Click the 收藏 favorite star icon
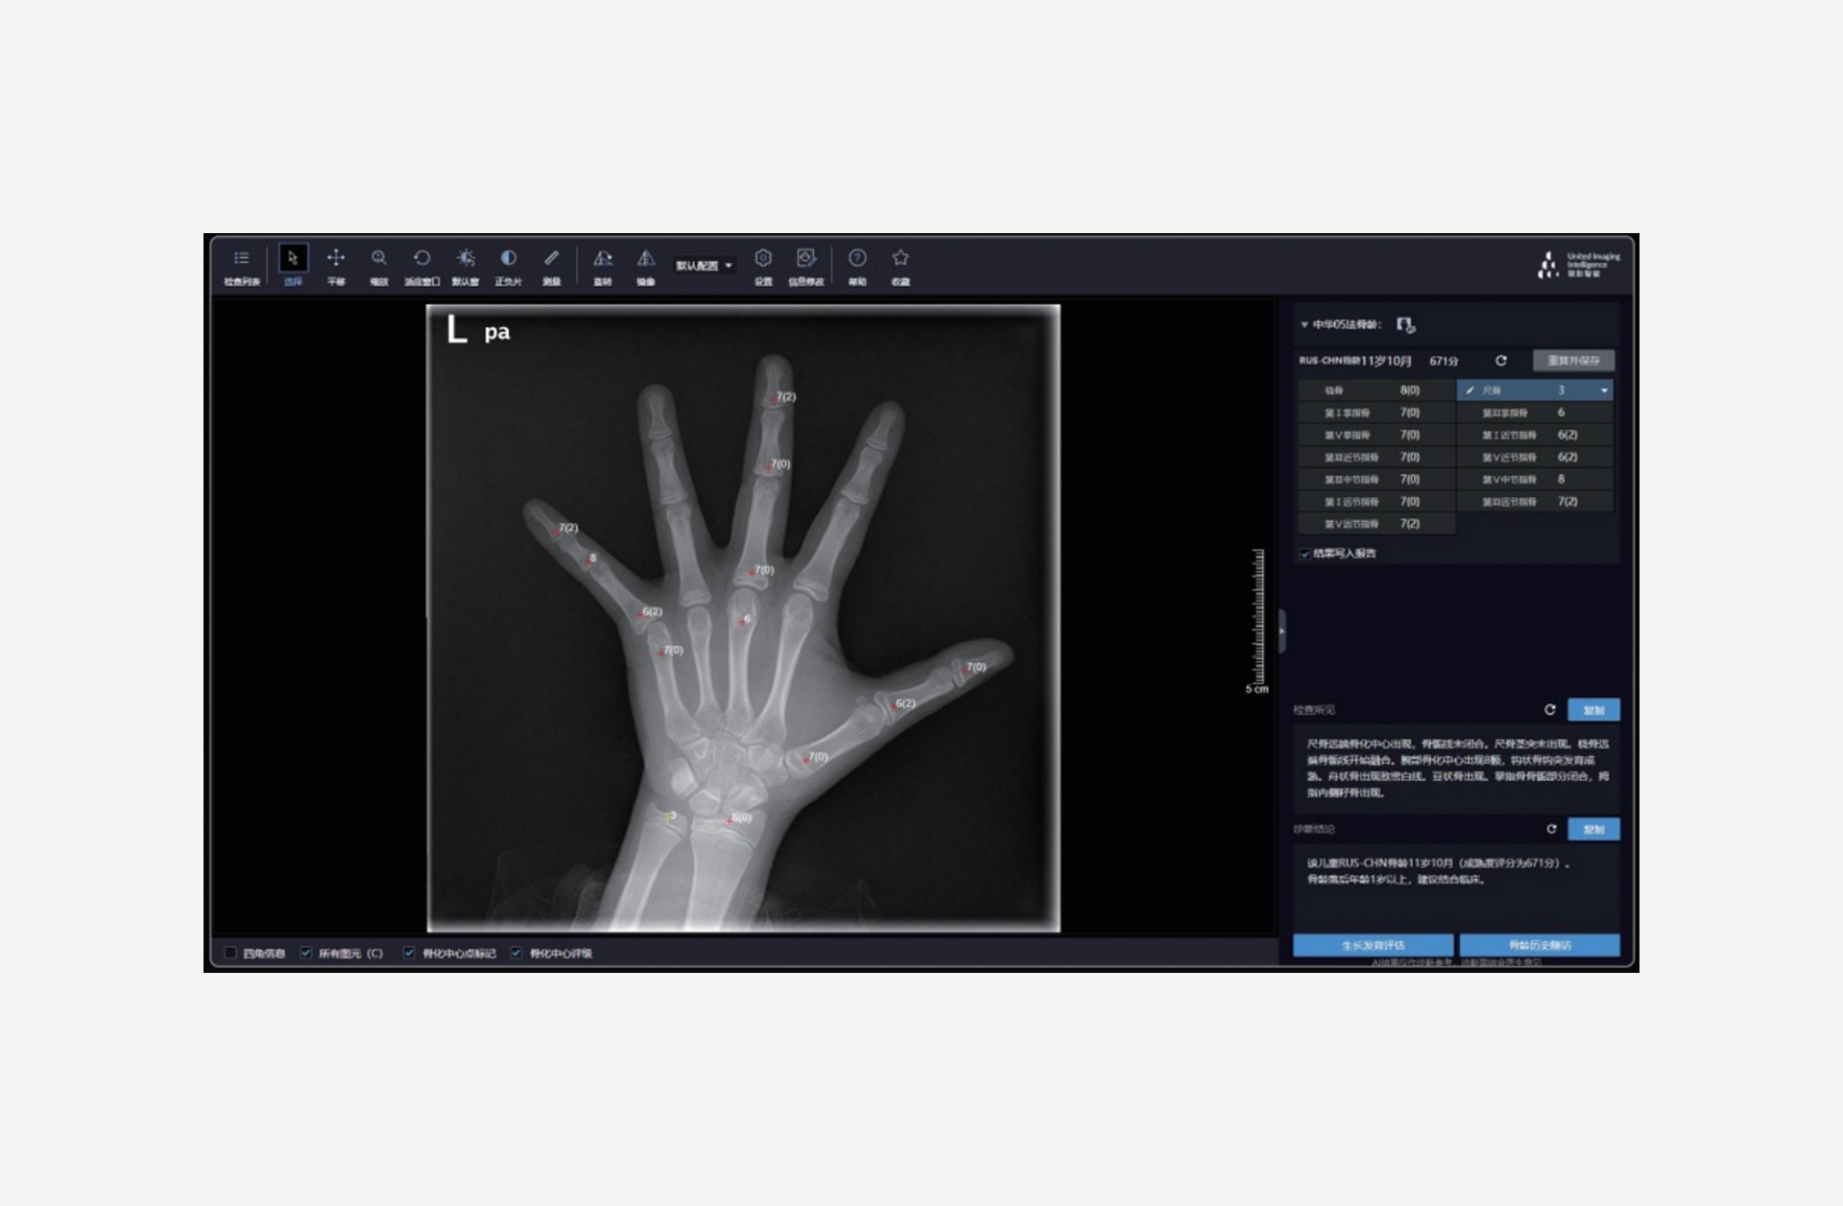This screenshot has width=1843, height=1206. (x=900, y=259)
